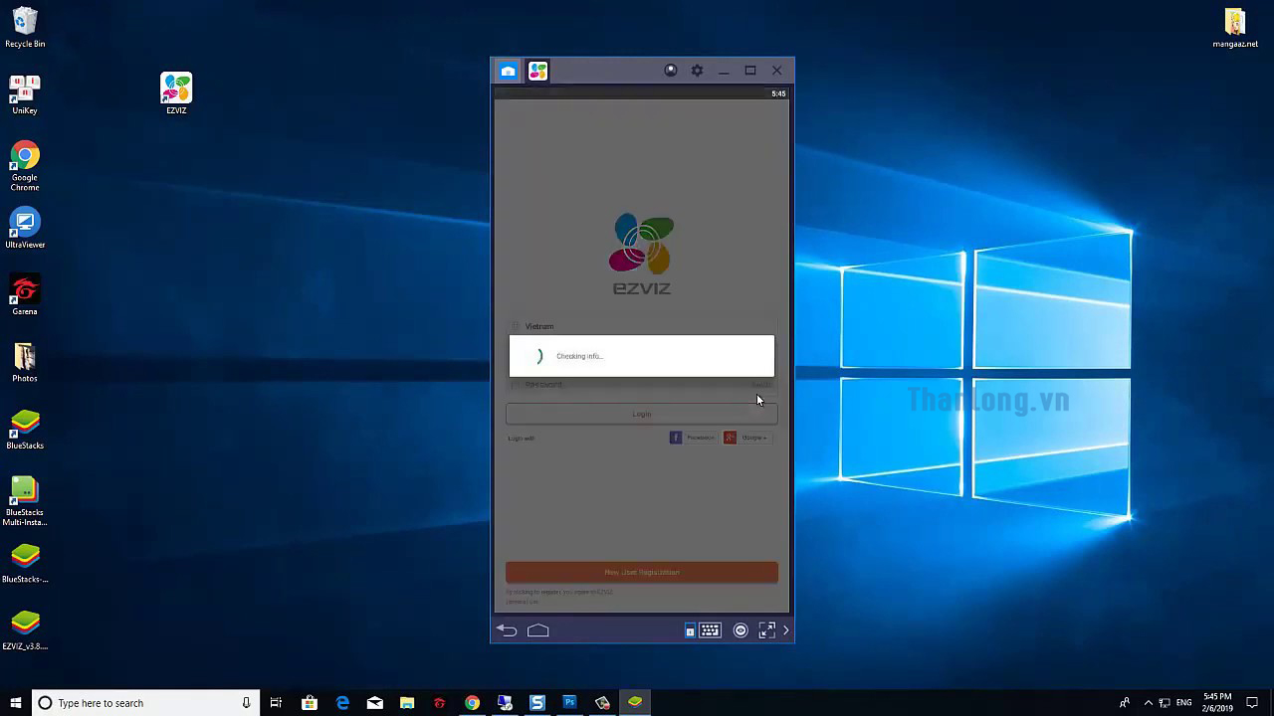This screenshot has height=716, width=1274.
Task: Log in with Google+
Action: [746, 438]
